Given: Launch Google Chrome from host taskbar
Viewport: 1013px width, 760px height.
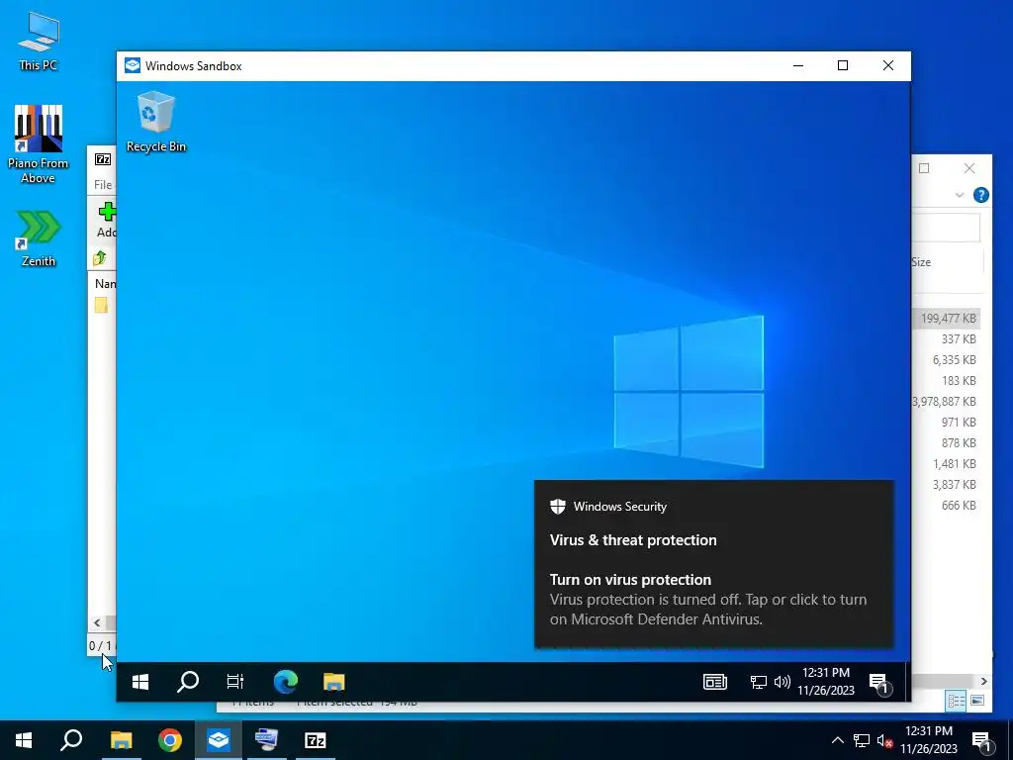Looking at the screenshot, I should [170, 740].
